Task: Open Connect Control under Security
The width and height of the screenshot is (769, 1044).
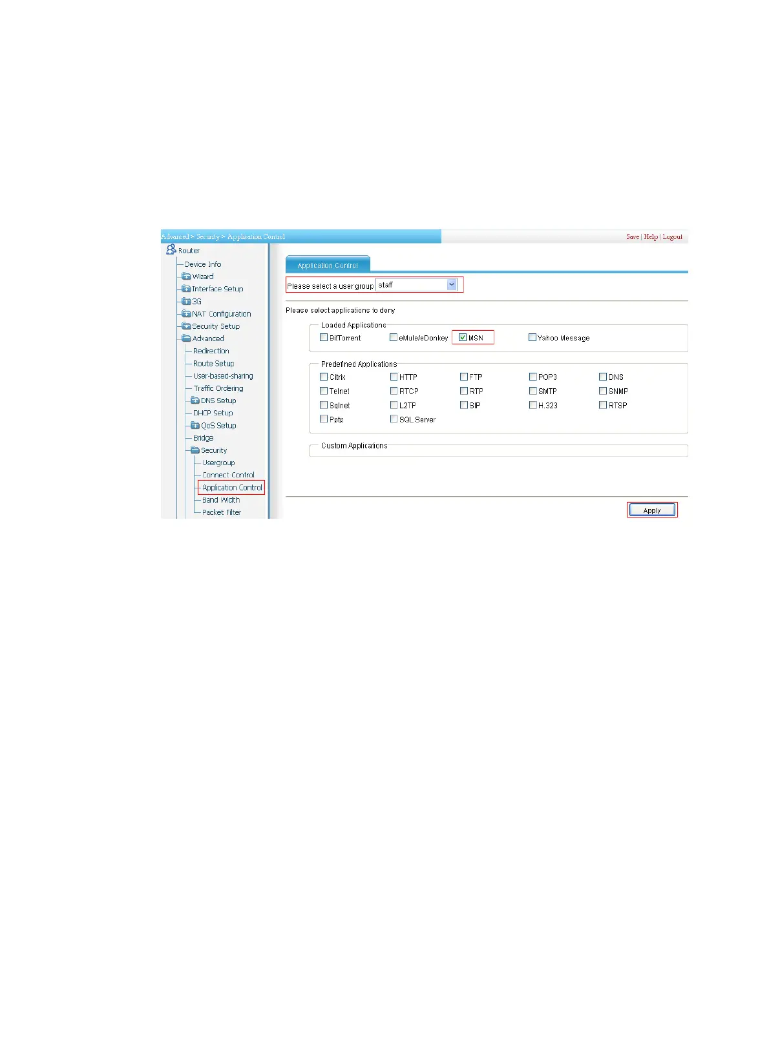Action: tap(229, 475)
